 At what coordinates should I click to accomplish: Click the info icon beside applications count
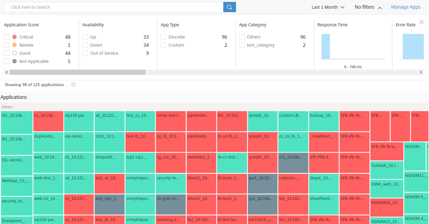tap(73, 85)
